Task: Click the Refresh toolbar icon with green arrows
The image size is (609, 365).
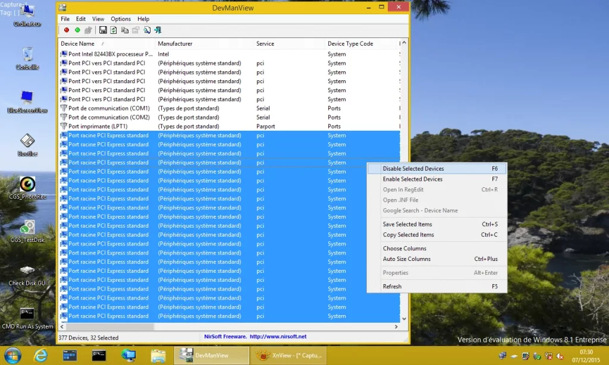Action: coord(114,30)
